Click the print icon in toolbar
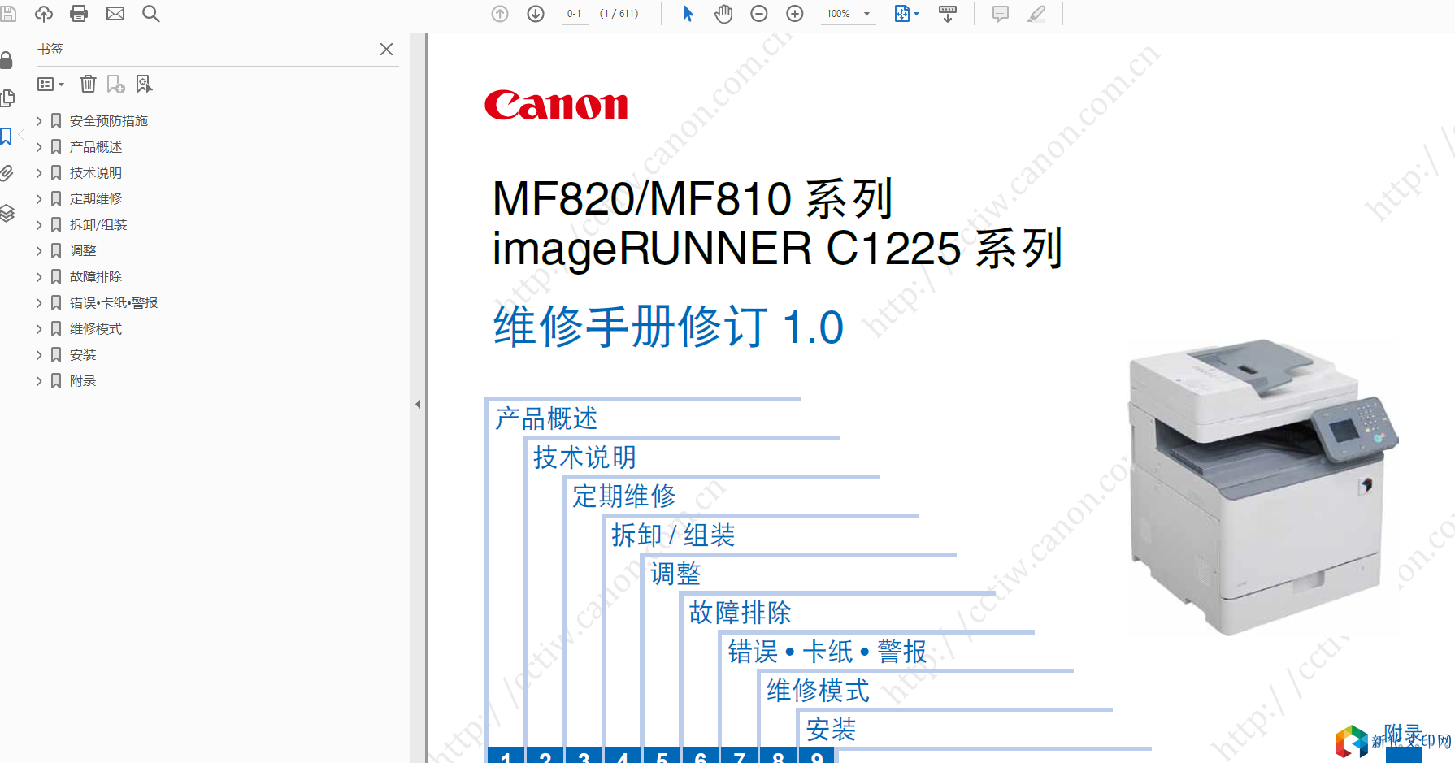1455x763 pixels. click(x=79, y=14)
